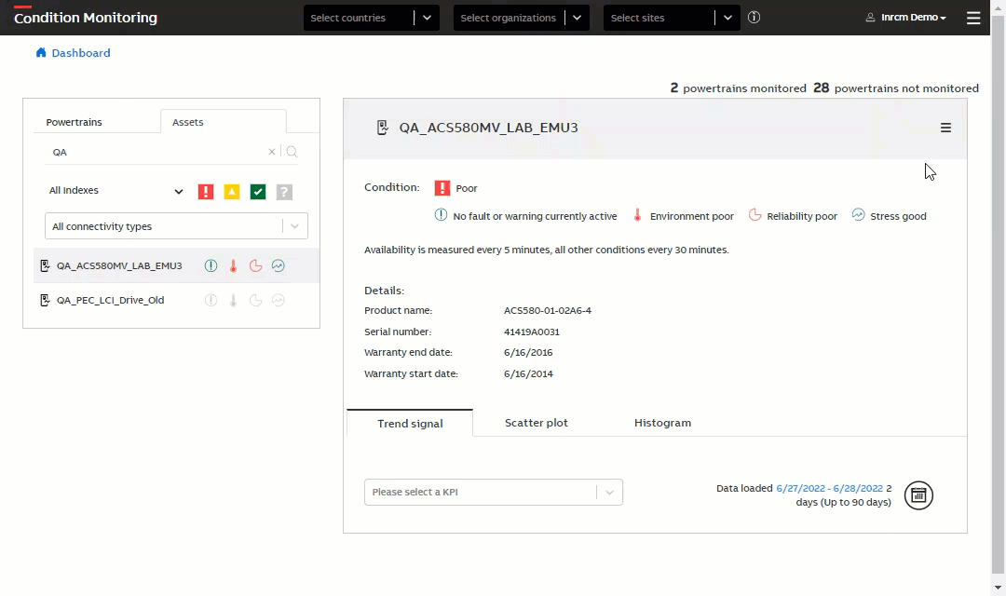Click the Environment poor thermometer icon

[x=637, y=215]
